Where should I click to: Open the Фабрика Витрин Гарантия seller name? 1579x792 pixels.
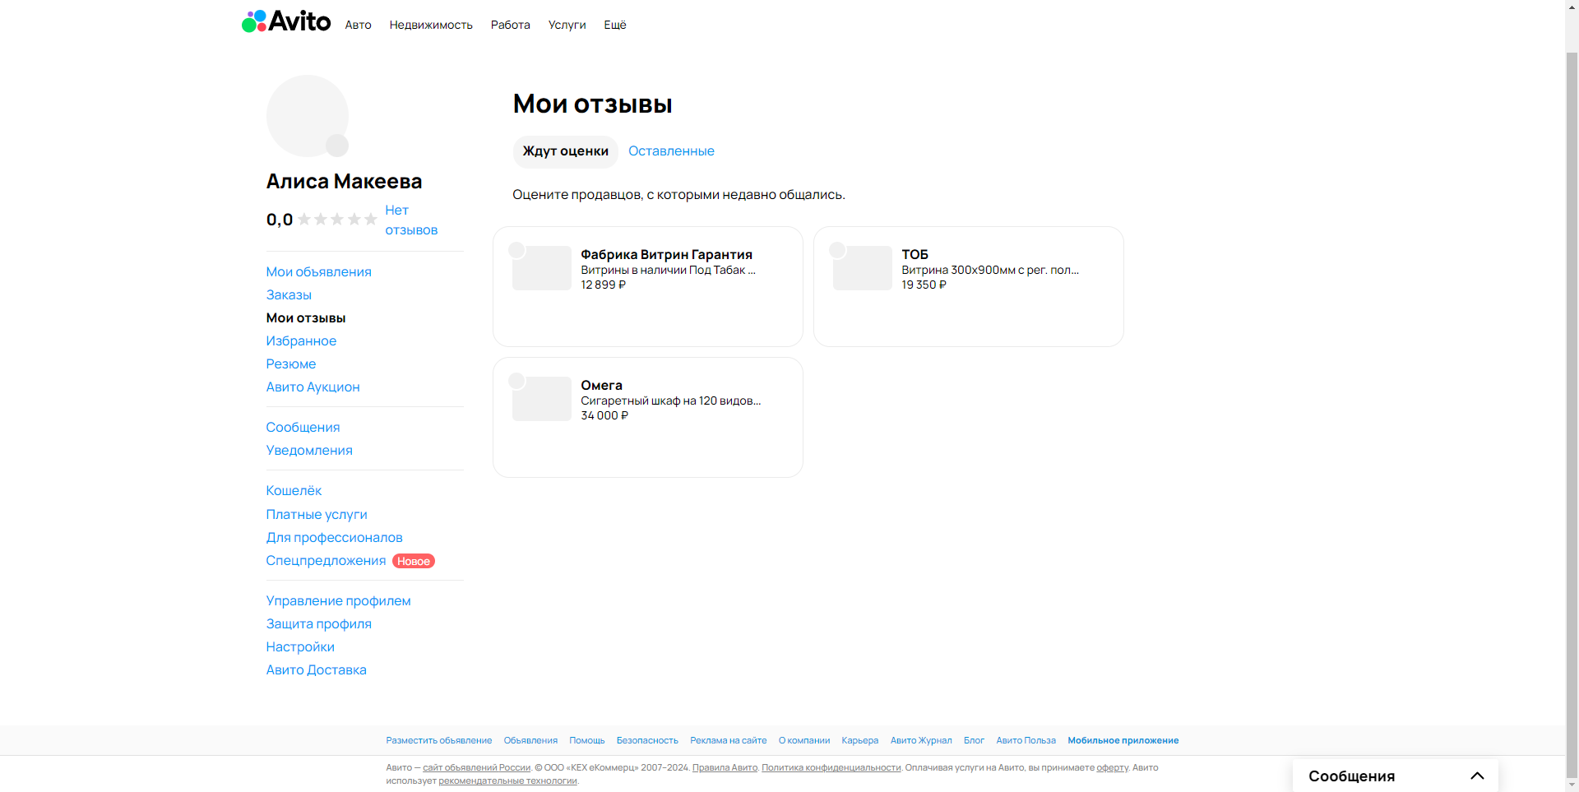coord(666,255)
